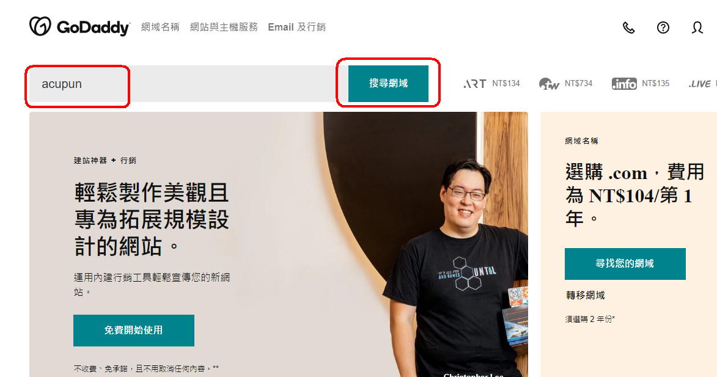Select the .tw domain logo
The width and height of the screenshot is (717, 377).
(x=549, y=84)
